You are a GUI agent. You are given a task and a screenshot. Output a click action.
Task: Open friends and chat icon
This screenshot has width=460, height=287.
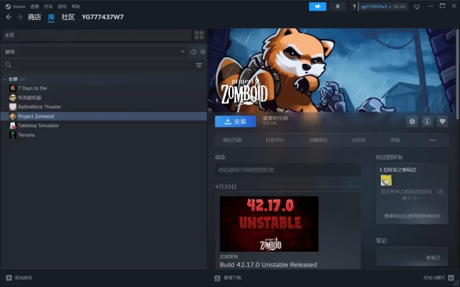[x=451, y=278]
